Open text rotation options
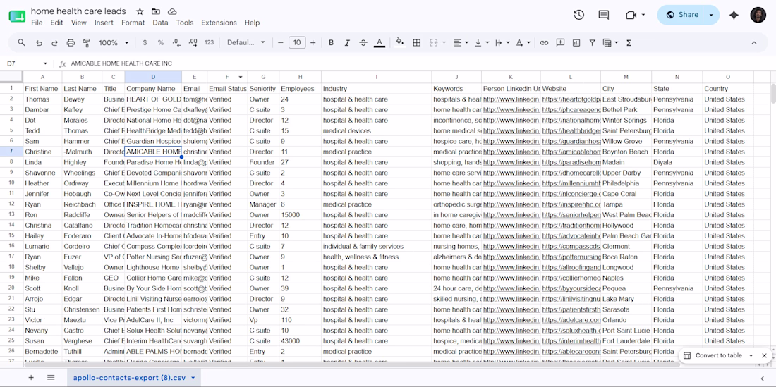 tap(523, 43)
